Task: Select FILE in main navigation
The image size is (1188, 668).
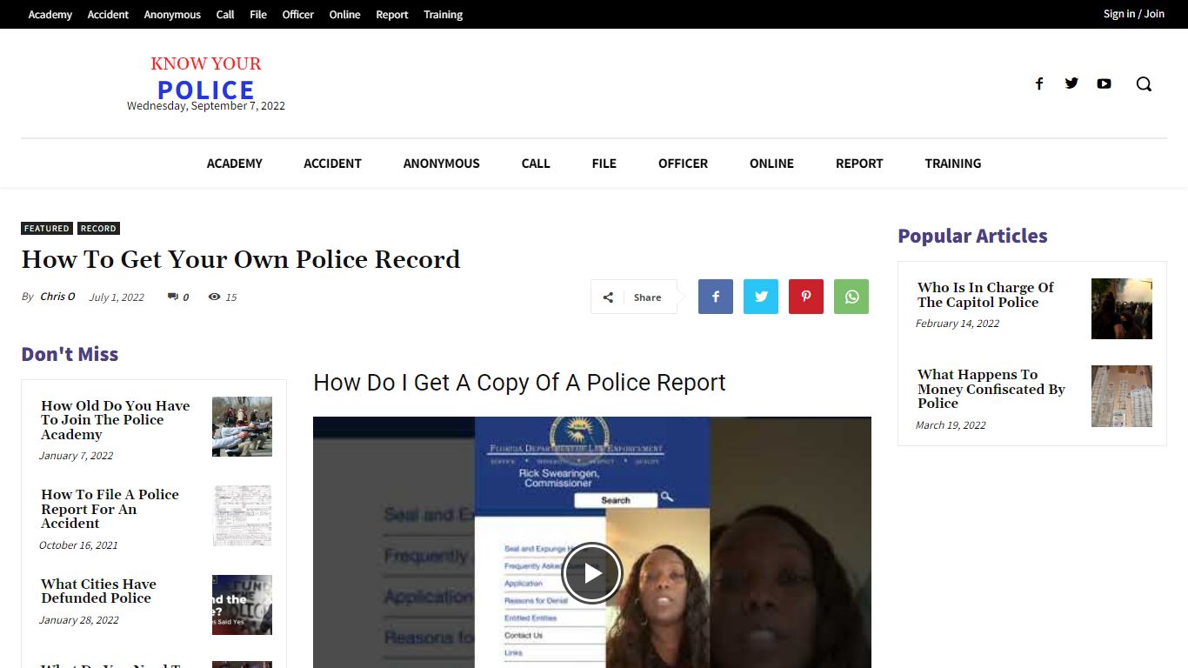Action: [x=604, y=164]
